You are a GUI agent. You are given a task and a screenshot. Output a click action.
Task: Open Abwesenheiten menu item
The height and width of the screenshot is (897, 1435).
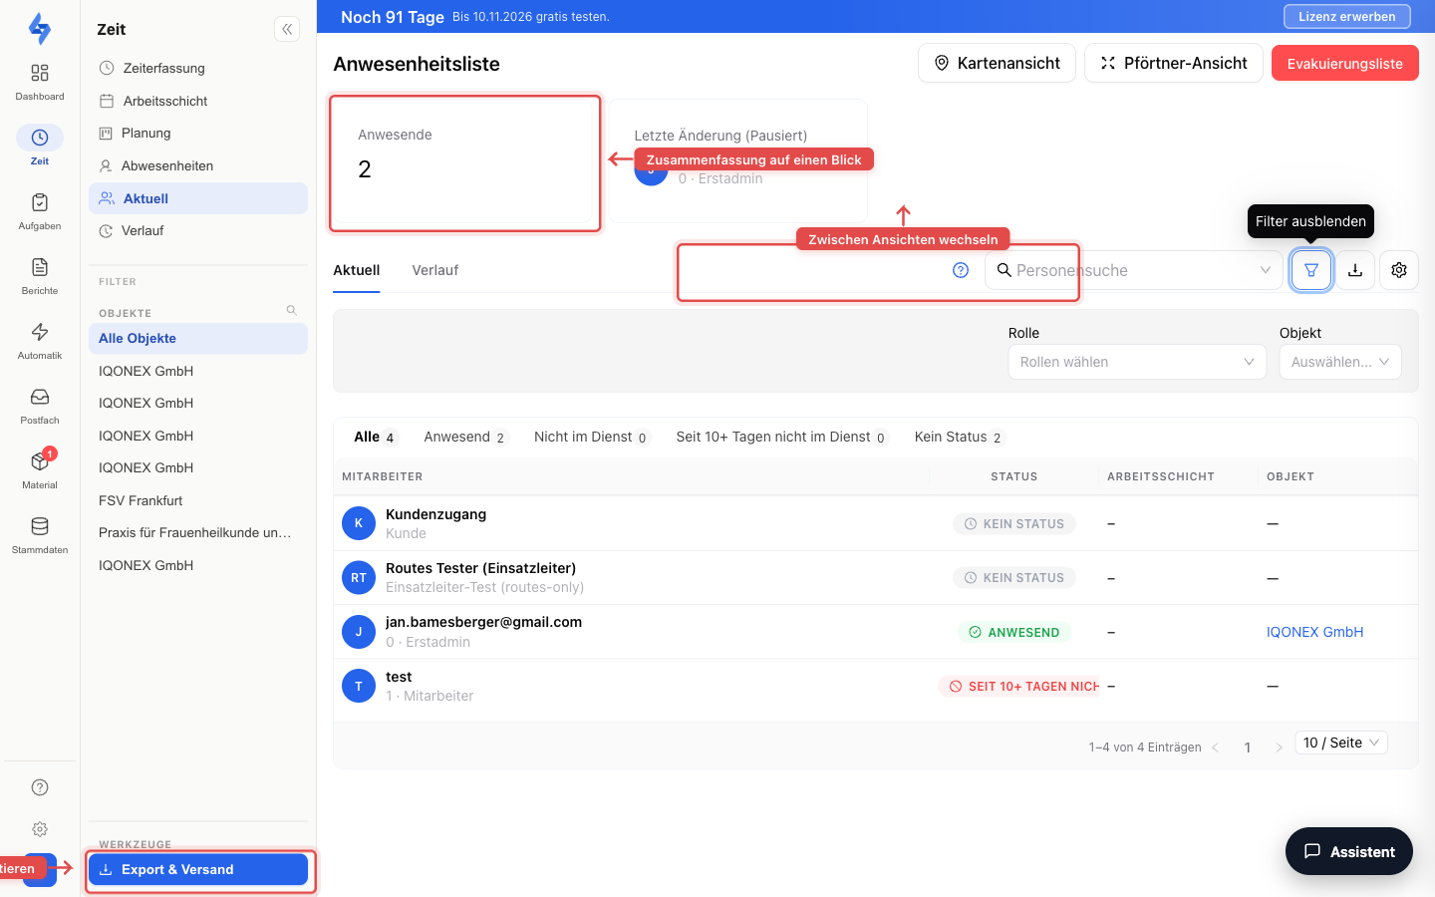pyautogui.click(x=198, y=165)
